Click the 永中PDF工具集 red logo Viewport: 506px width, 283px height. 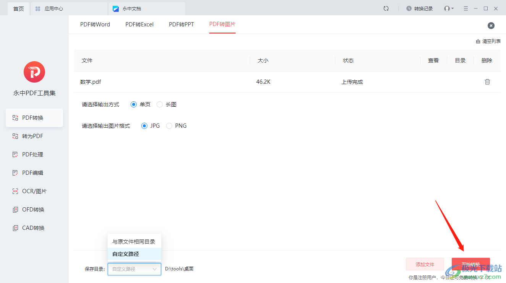coord(34,72)
